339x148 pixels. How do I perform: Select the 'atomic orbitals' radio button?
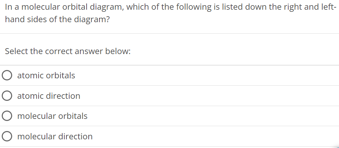pos(7,76)
